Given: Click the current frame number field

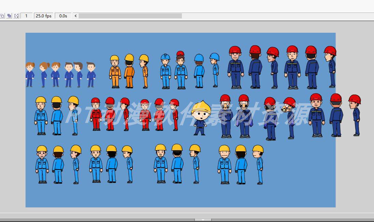Looking at the screenshot, I should click(x=26, y=16).
